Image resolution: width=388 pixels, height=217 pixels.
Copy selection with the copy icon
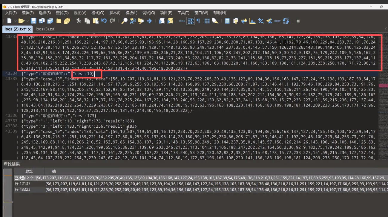point(87,21)
